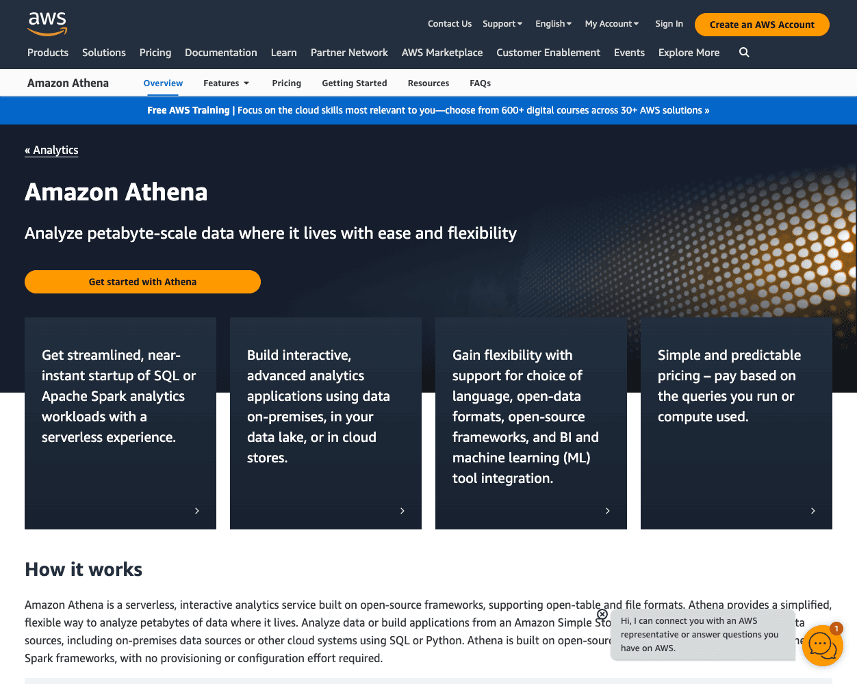Open the FAQs tab

click(481, 83)
